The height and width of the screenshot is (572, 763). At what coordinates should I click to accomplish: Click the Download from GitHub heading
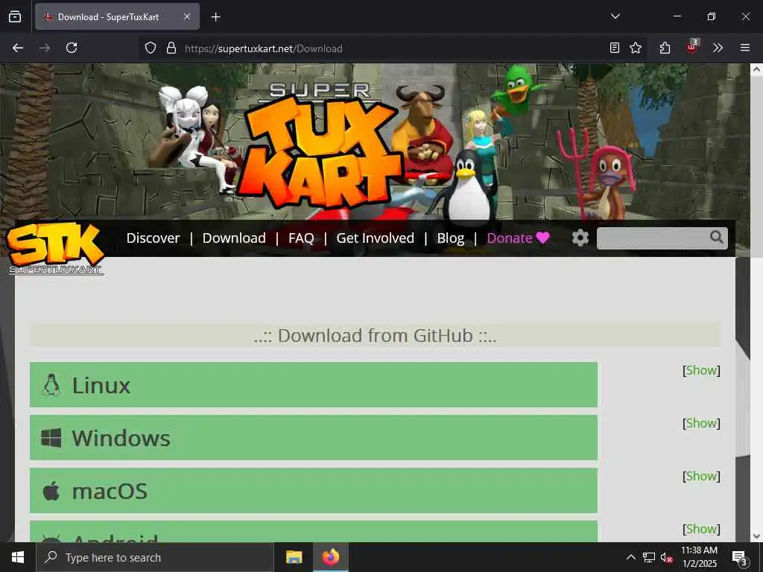click(375, 336)
